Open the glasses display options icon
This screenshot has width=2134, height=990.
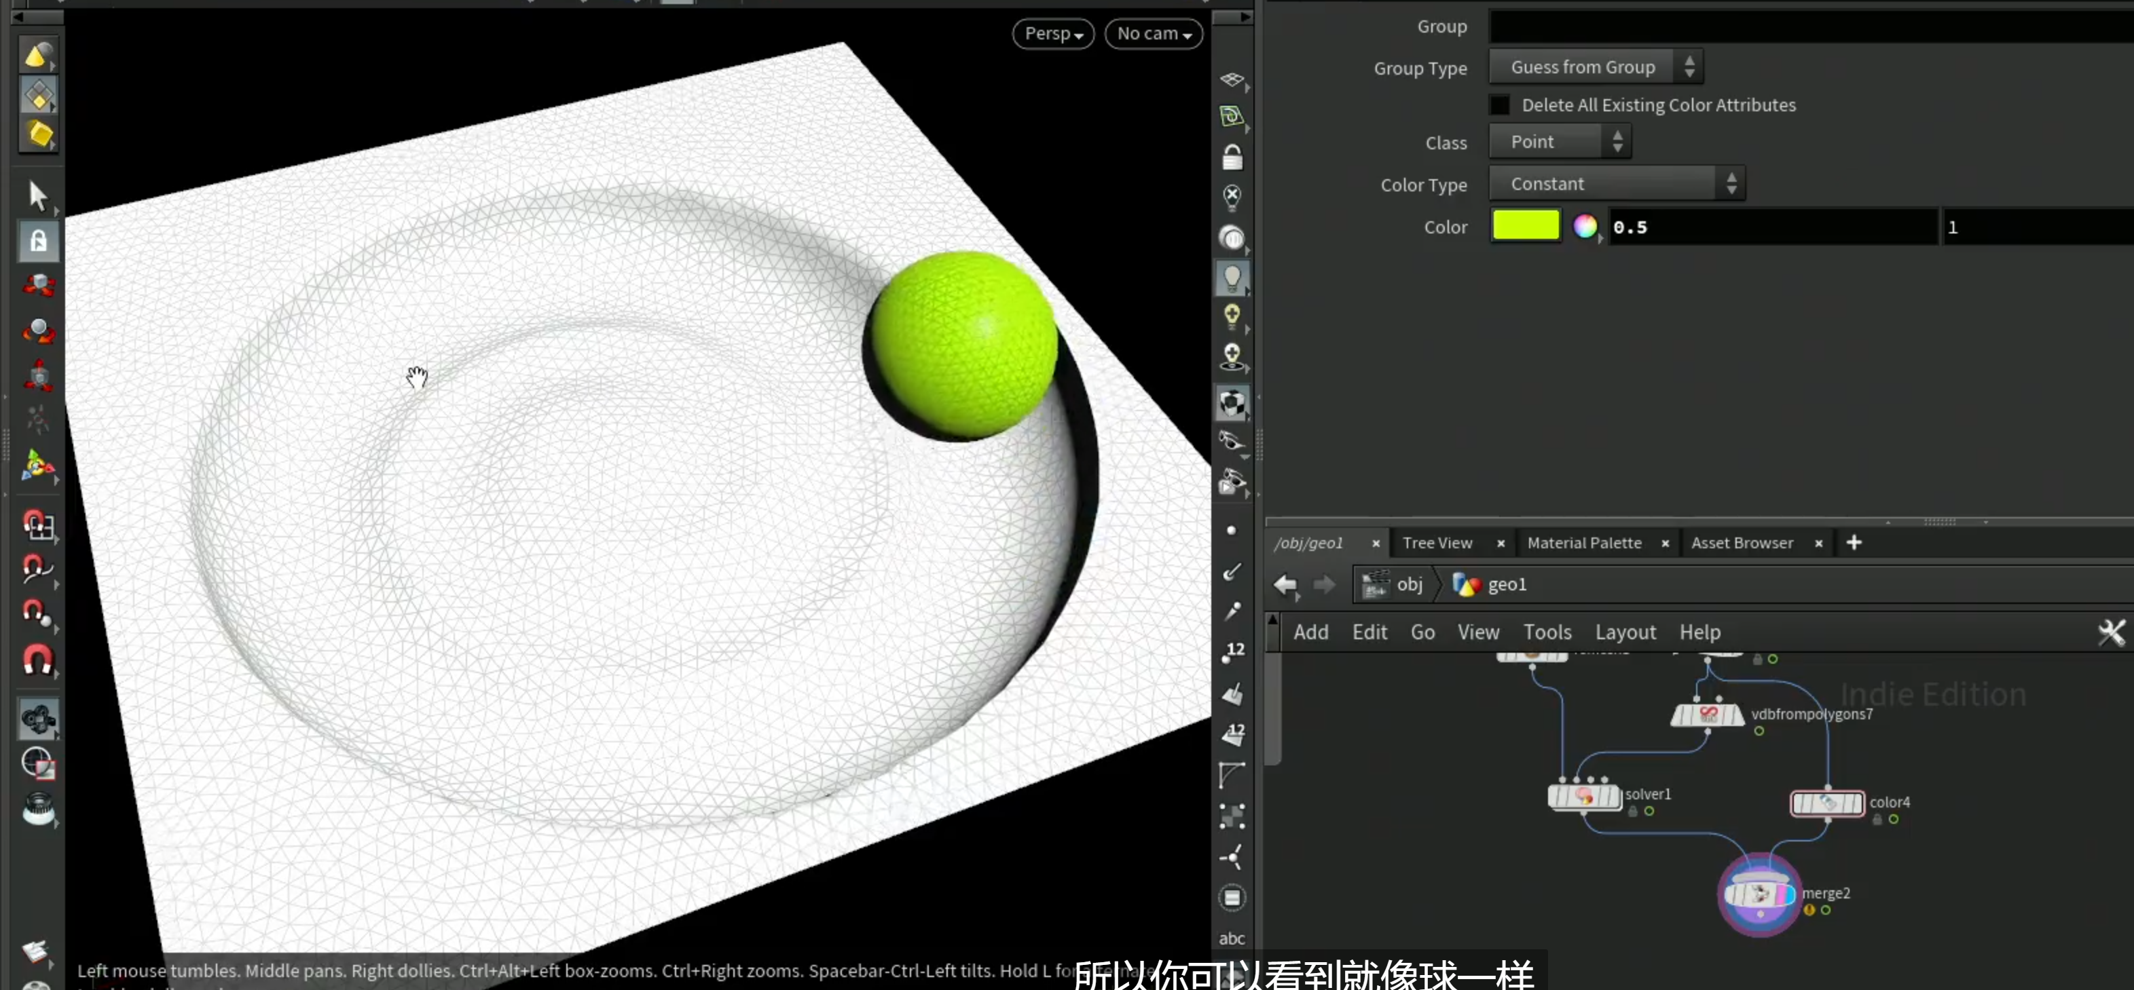1232,441
